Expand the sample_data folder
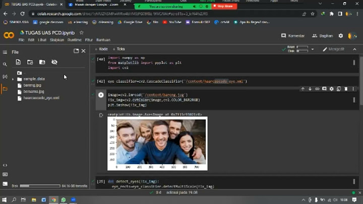Viewport: 363px width, 204px height. coord(13,79)
